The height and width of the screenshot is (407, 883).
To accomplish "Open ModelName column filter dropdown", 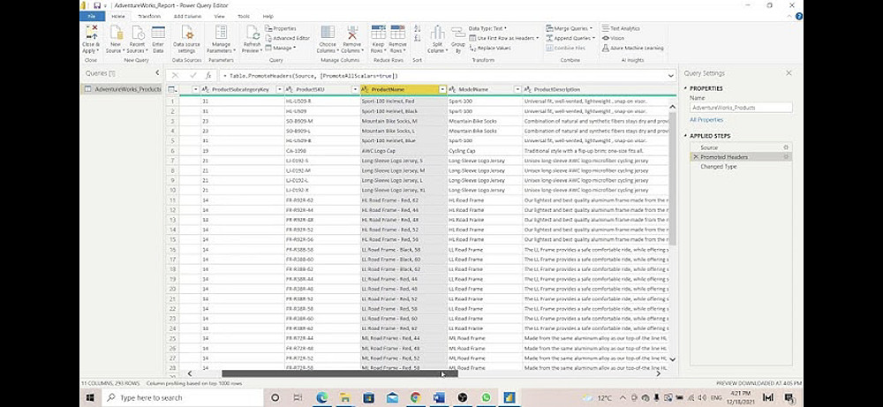I will point(517,89).
